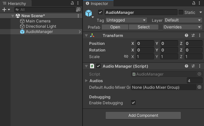
Task: Click the Unity logo beside New Scene
Action: (x=18, y=16)
